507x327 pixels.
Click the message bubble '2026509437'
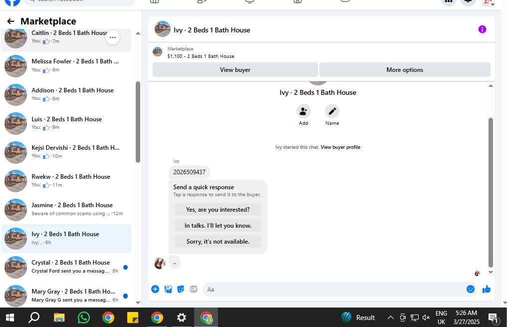pos(190,172)
